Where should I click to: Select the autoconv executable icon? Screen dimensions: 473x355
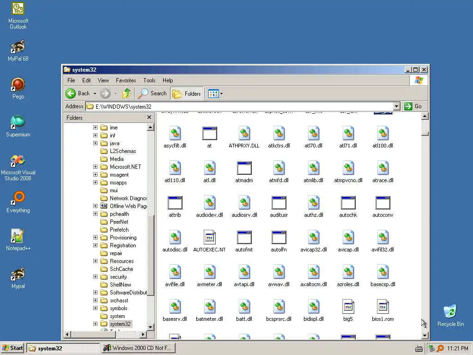(x=383, y=203)
